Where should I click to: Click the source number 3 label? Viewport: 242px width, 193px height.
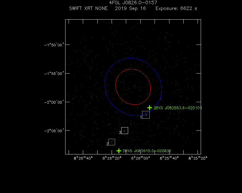(120, 133)
